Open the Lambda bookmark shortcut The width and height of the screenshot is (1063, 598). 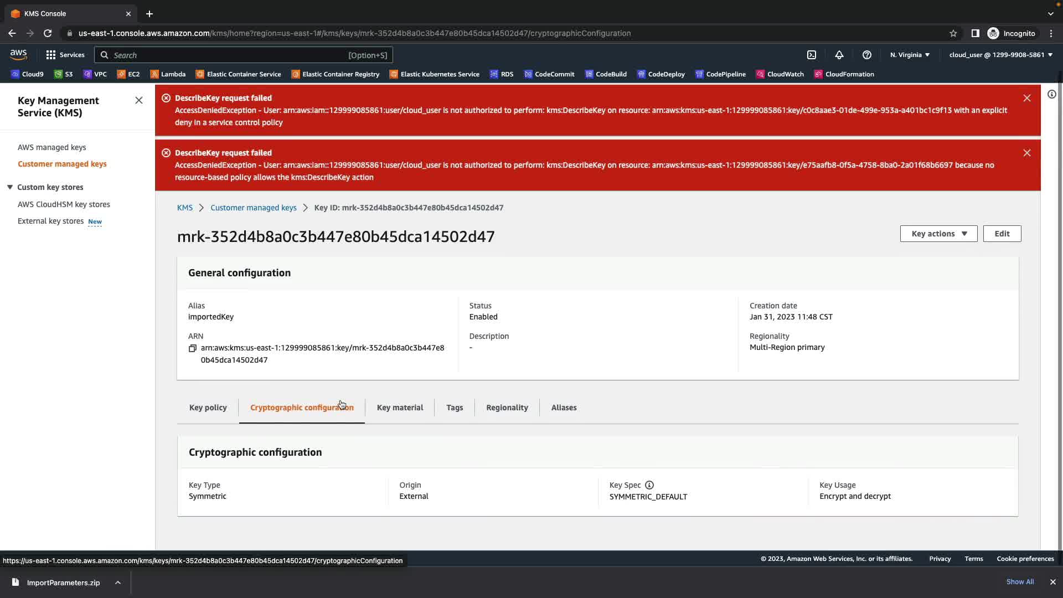coord(168,74)
